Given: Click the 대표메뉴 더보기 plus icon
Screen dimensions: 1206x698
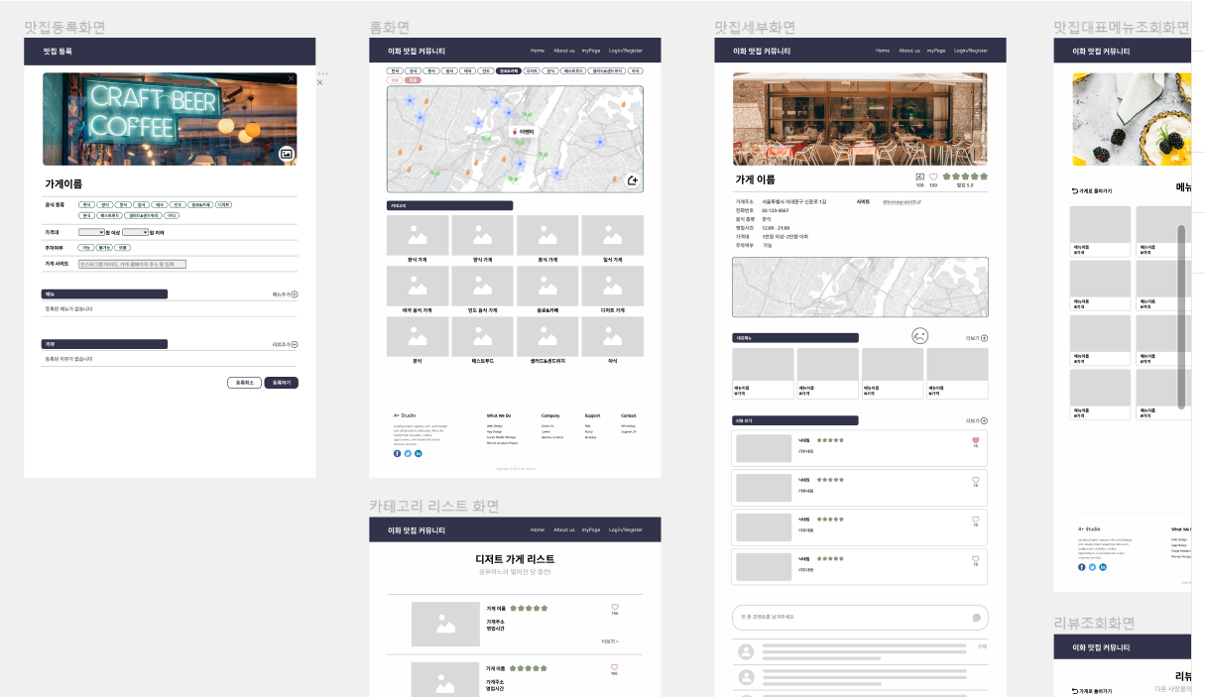Looking at the screenshot, I should [984, 338].
